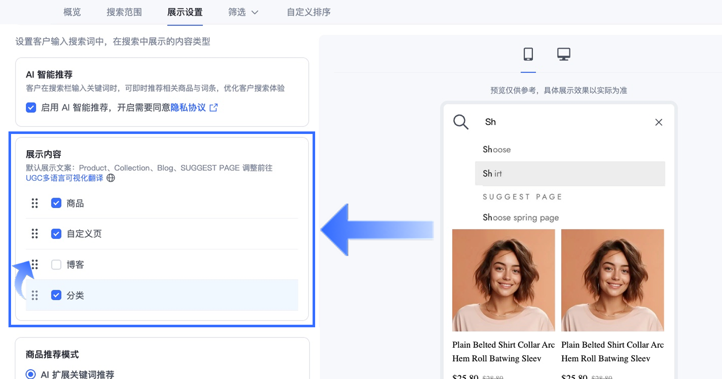Viewport: 722px width, 379px height.
Task: Open the 隐私协议 link
Action: 188,108
